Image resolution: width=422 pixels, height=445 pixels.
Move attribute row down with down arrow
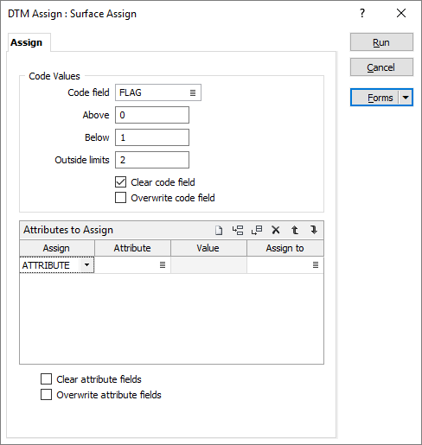pos(314,230)
